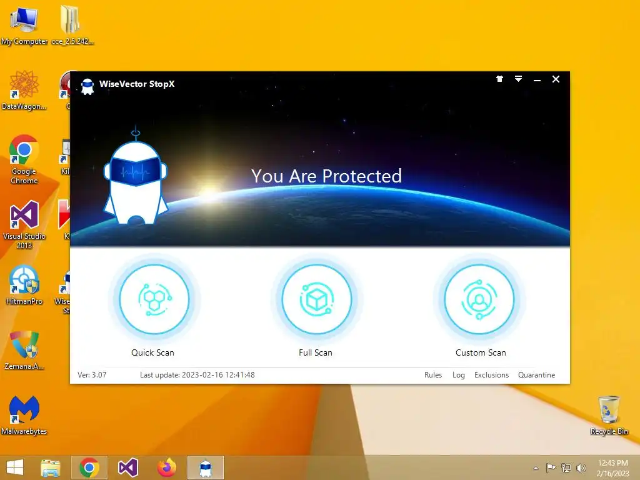Select the HitmanPro desktop shortcut

[x=24, y=285]
